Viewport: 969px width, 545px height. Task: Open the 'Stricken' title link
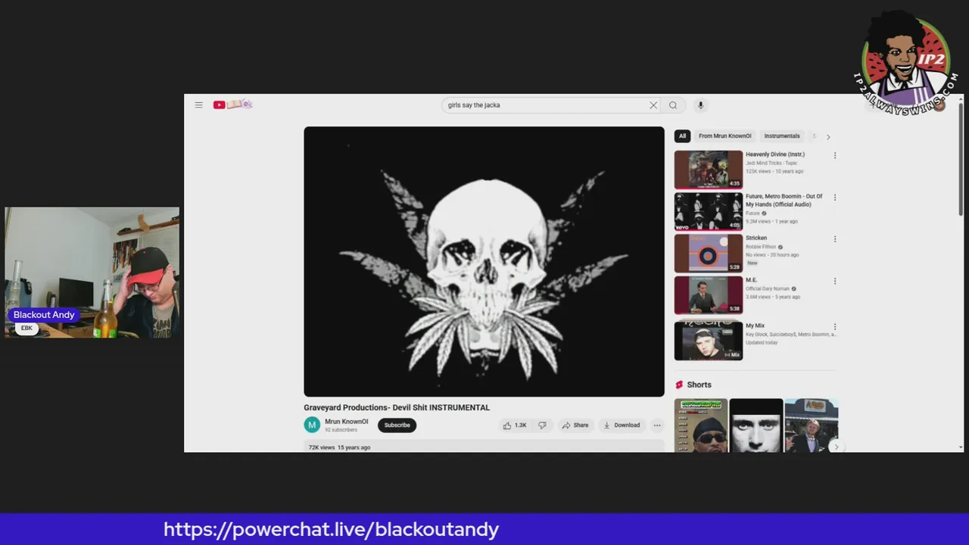[x=756, y=238]
